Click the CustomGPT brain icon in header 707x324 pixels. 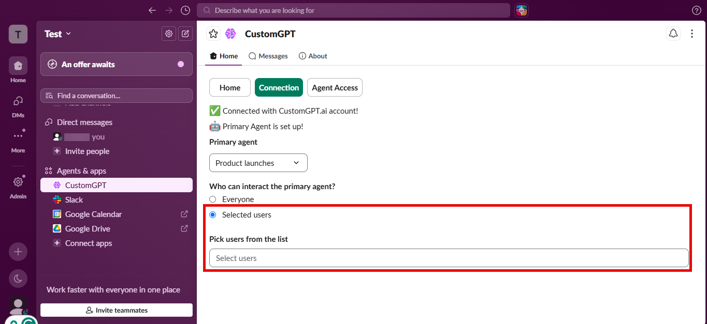coord(230,34)
